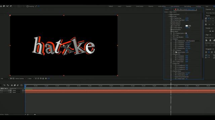This screenshot has height=120, width=215.
Task: Select center align text in Paragraph panel
Action: click(x=209, y=52)
